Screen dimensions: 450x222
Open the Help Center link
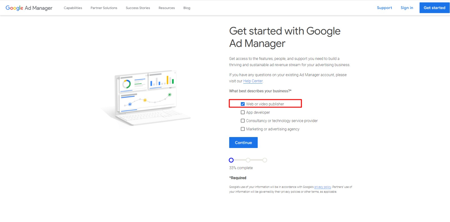tap(253, 81)
